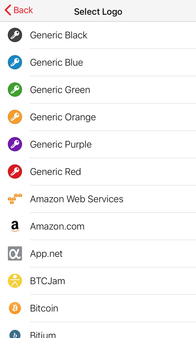This screenshot has height=338, width=196.
Task: Select the Bitium entry at bottom
Action: pyautogui.click(x=98, y=330)
